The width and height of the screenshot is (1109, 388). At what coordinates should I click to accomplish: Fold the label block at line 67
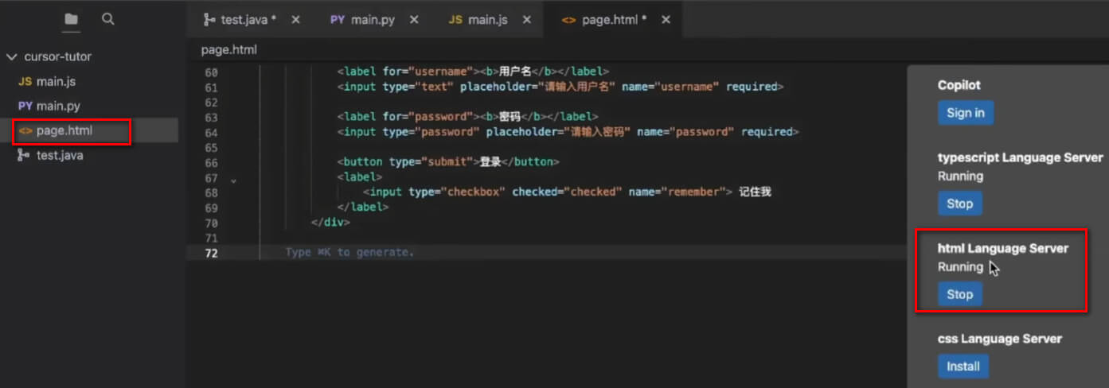[x=233, y=180]
